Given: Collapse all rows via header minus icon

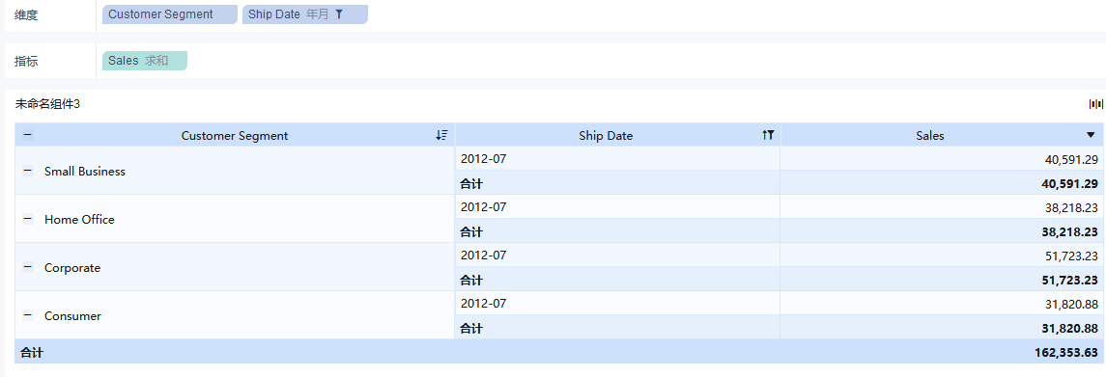Looking at the screenshot, I should [27, 135].
